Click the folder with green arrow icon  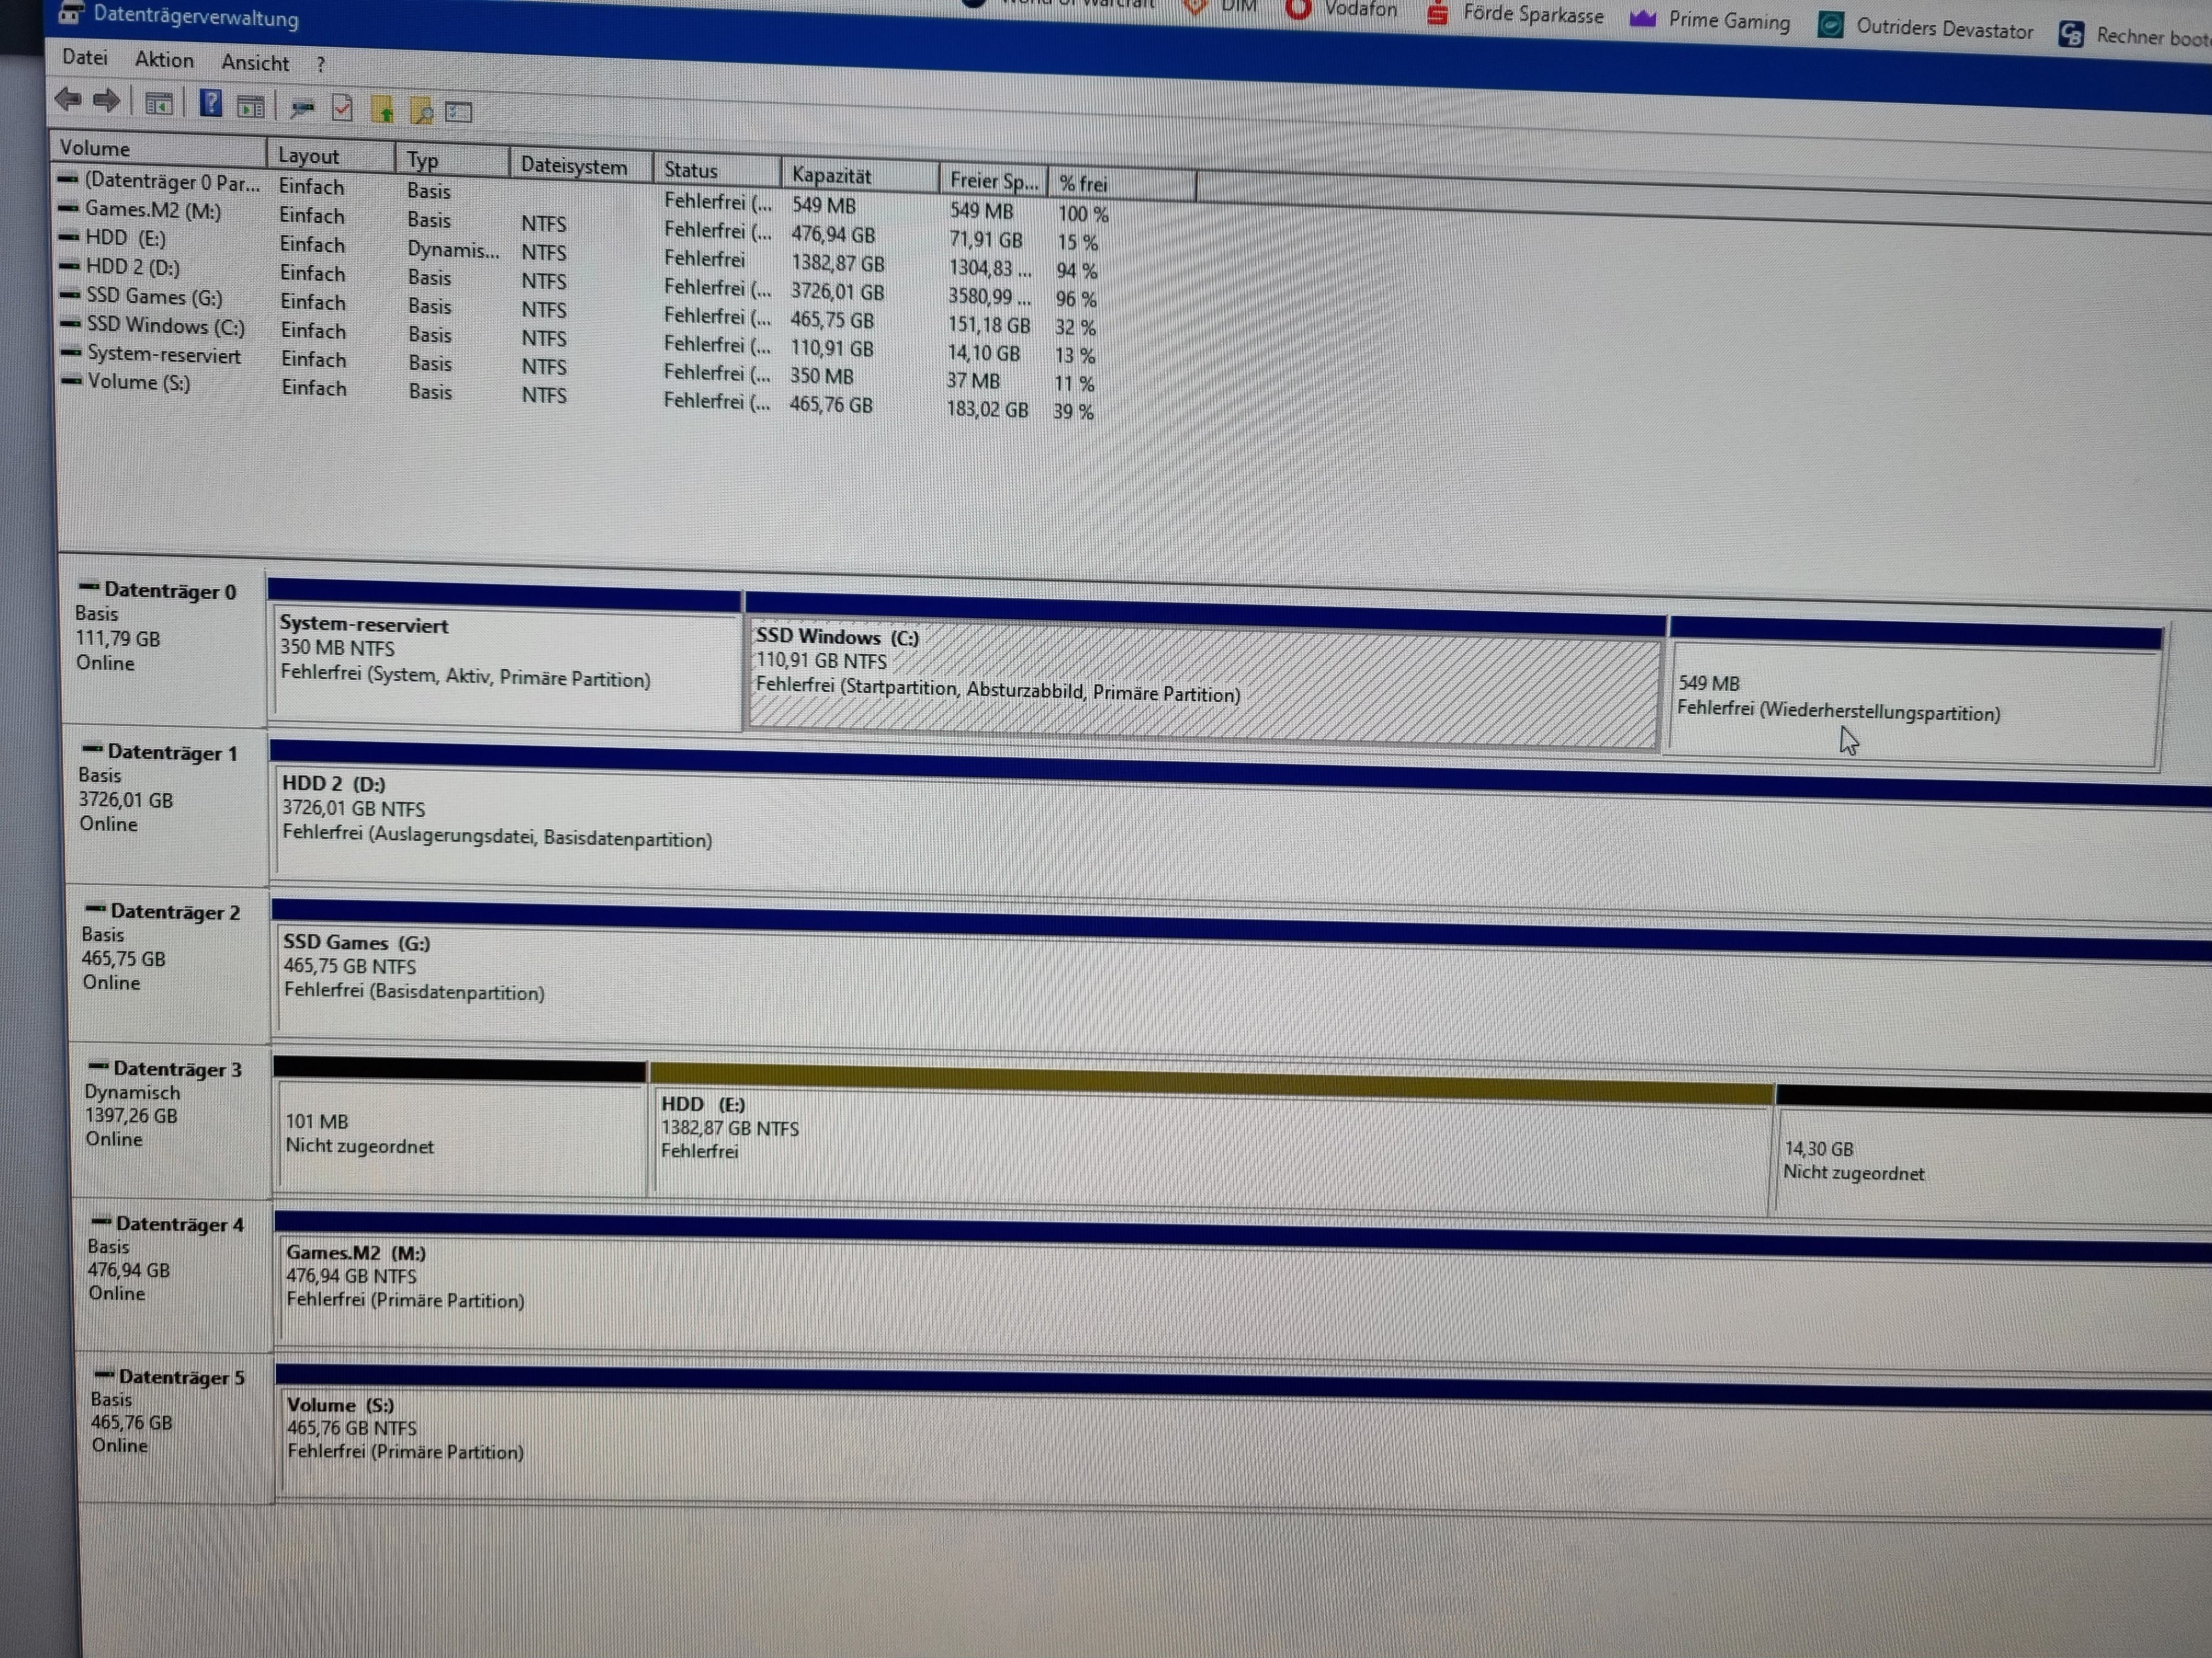pos(382,110)
